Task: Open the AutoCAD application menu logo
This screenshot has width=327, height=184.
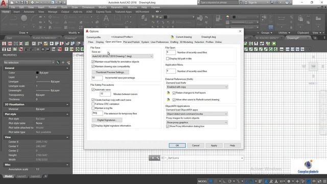Action: coord(4,3)
